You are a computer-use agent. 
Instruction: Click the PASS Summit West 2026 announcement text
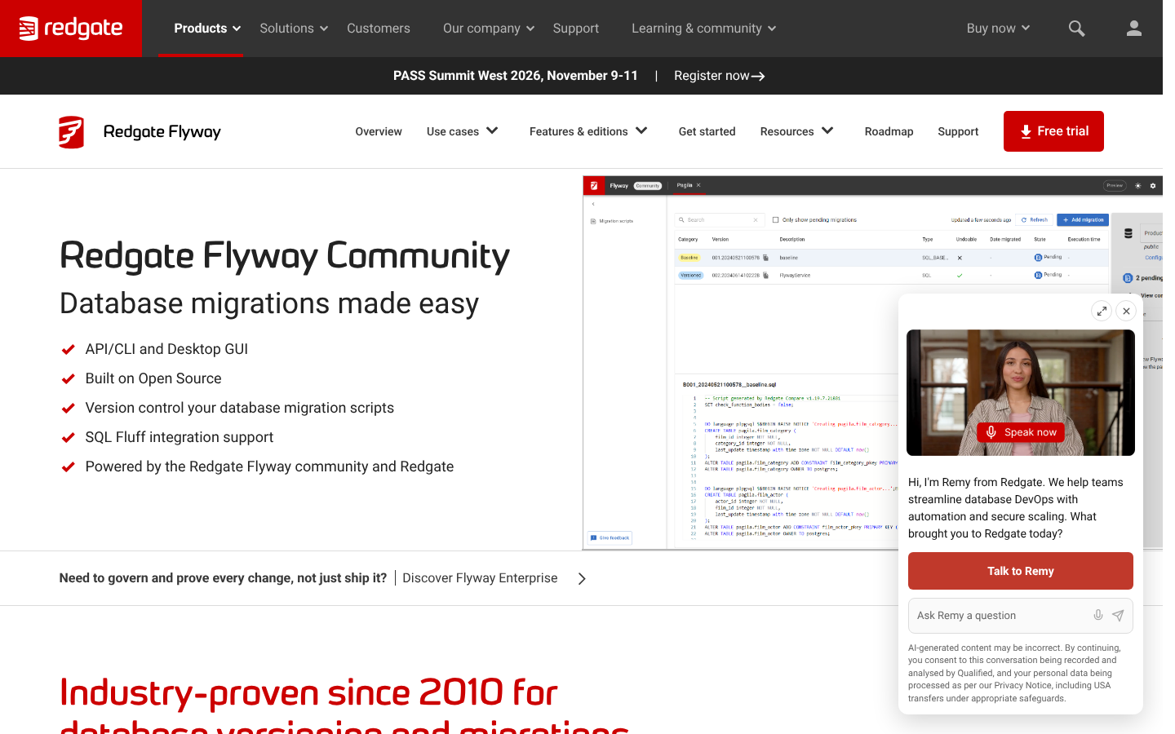[x=516, y=76]
